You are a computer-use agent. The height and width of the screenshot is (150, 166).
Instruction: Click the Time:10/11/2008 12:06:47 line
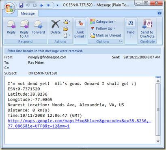tap(45, 116)
